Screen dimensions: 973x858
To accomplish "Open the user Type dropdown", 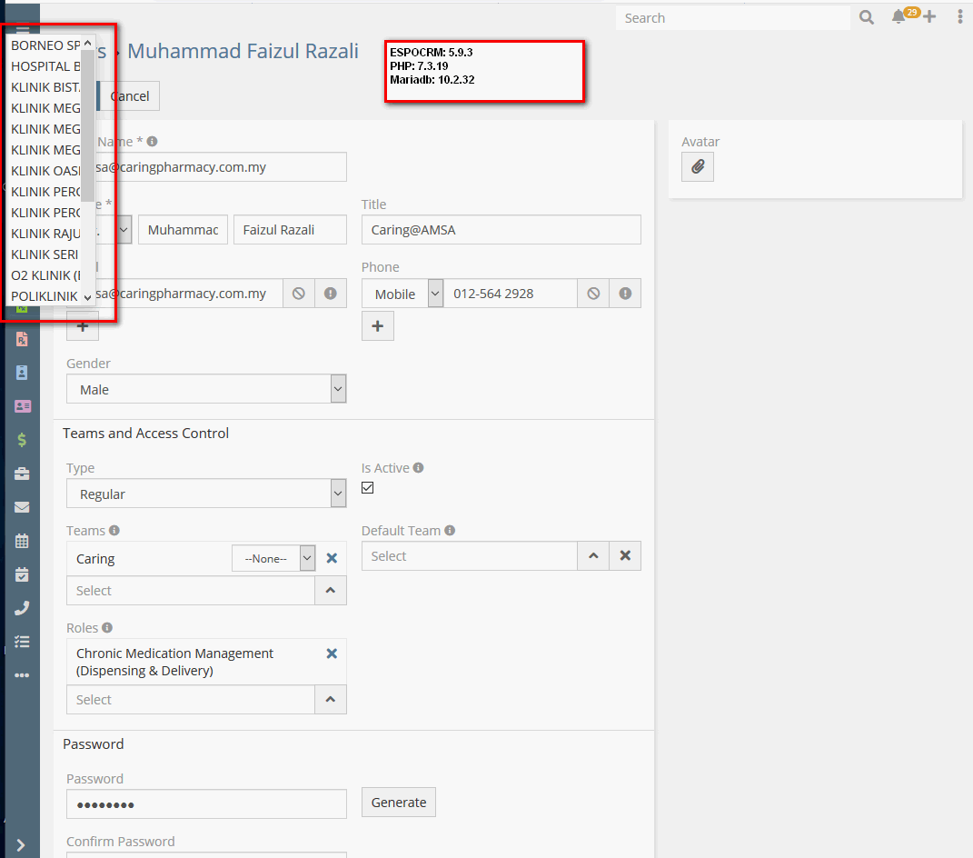I will click(206, 494).
